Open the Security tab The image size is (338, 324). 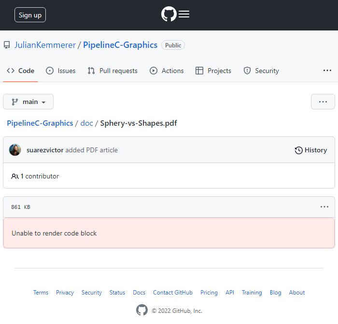pyautogui.click(x=261, y=71)
